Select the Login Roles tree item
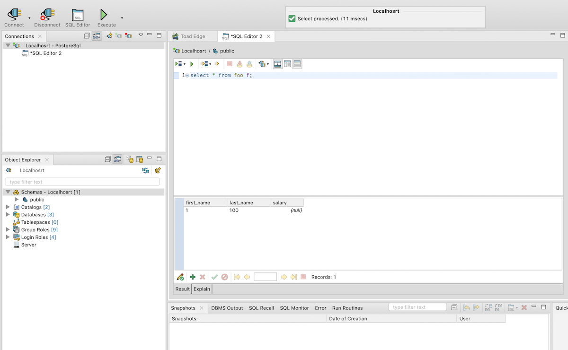Image resolution: width=568 pixels, height=350 pixels. [x=35, y=237]
